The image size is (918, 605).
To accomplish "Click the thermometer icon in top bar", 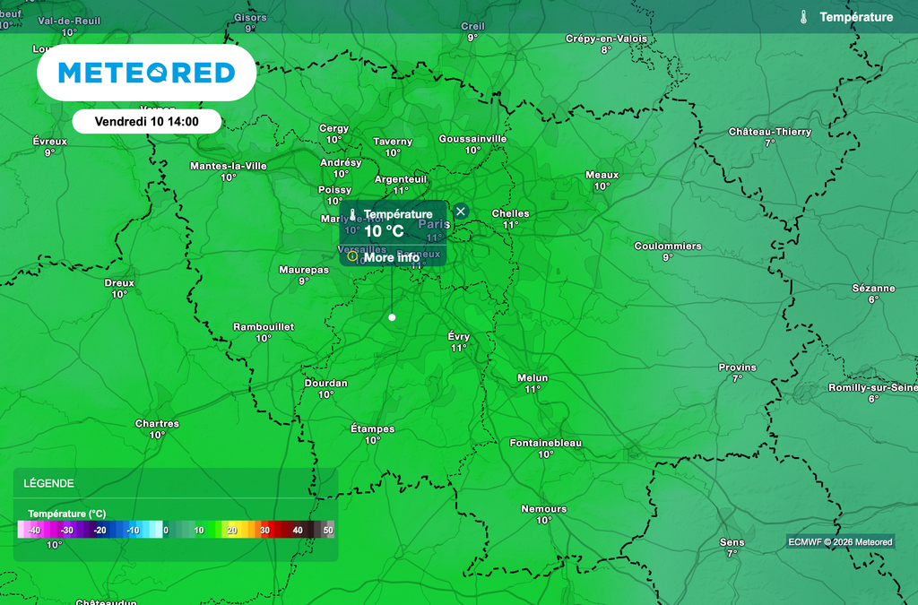I will tap(804, 17).
